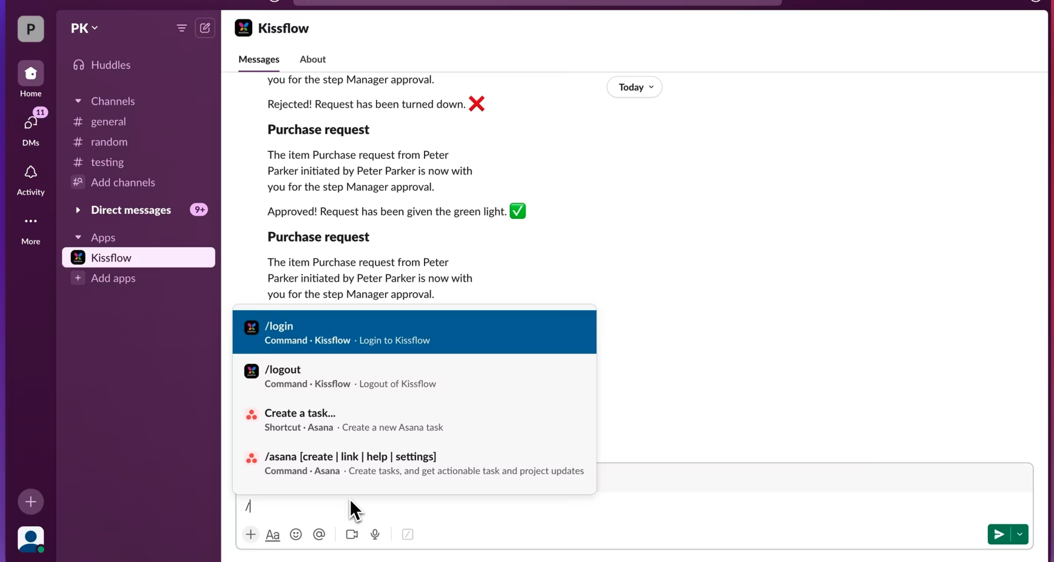
Task: Open the Today date dropdown
Action: coord(634,87)
